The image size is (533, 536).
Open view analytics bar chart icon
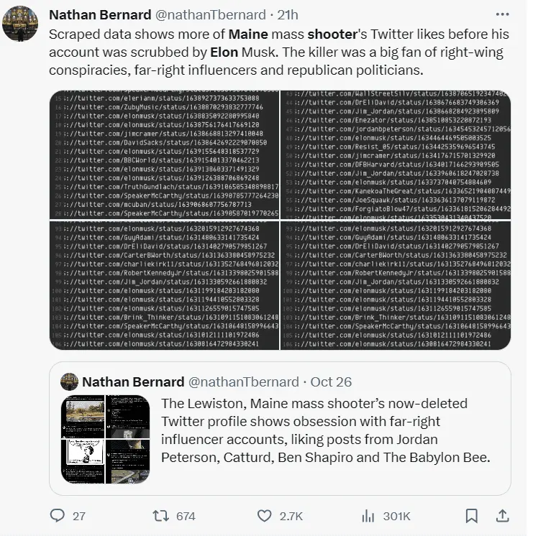[368, 515]
